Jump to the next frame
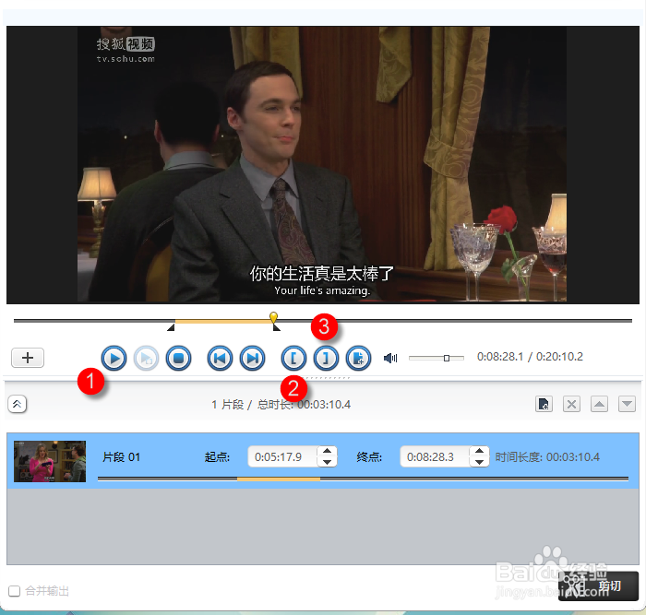This screenshot has width=646, height=615. click(252, 358)
